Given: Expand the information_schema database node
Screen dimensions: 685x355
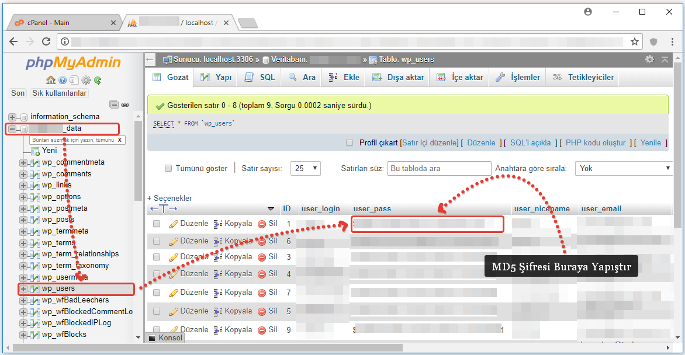Looking at the screenshot, I should [12, 117].
